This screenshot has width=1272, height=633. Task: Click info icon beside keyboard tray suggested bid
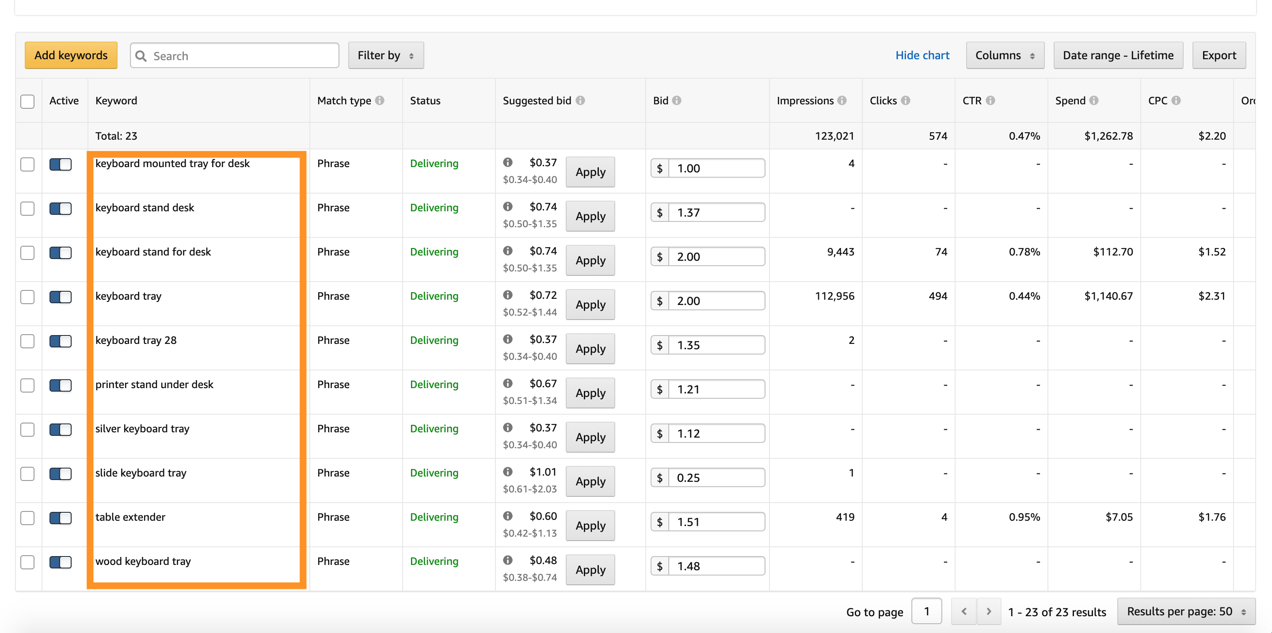508,295
